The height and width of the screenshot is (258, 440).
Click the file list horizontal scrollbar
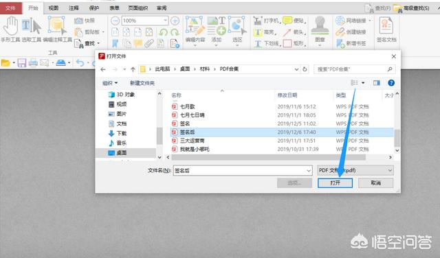[x=269, y=157]
